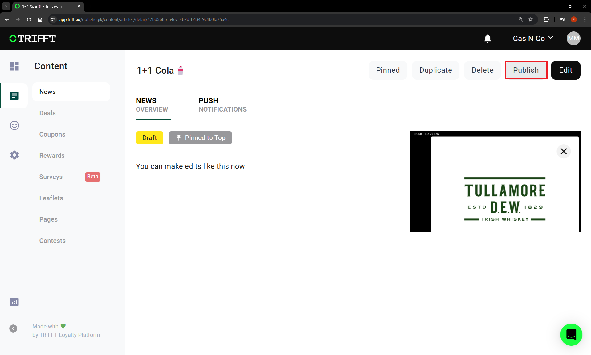Click the Pinned to Top badge
This screenshot has width=591, height=355.
click(x=200, y=138)
